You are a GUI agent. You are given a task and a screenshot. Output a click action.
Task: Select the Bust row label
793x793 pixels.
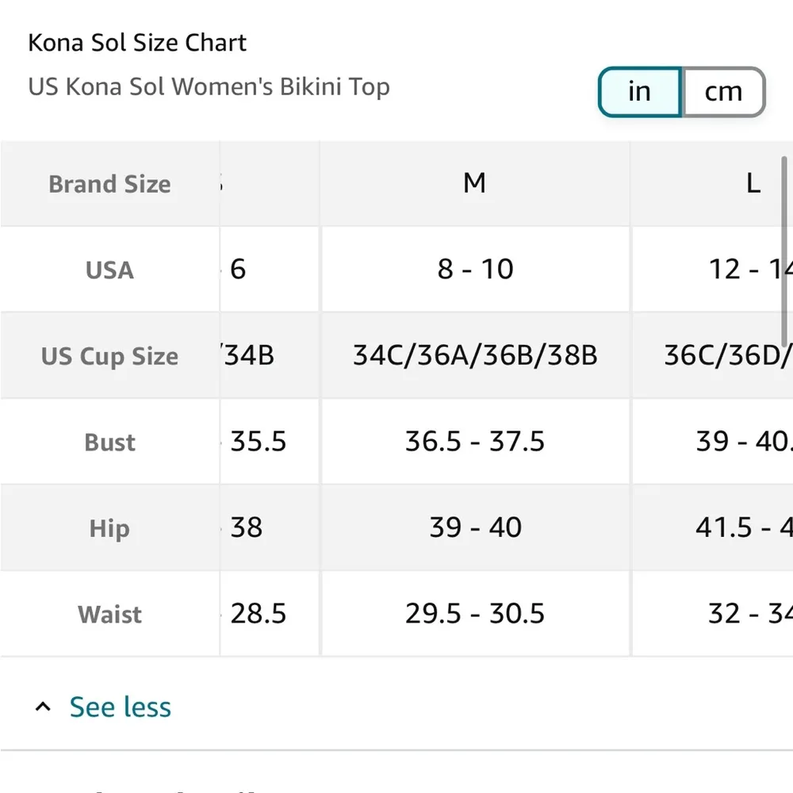click(109, 442)
